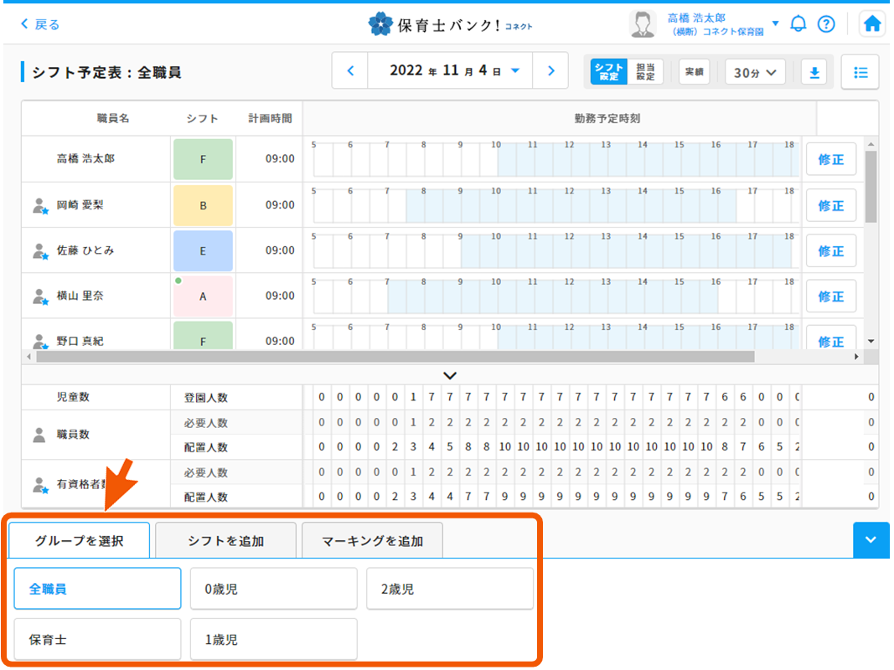Click the 保育士バンク!コネクト logo

click(x=450, y=23)
